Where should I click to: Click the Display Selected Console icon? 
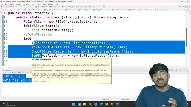[177, 70]
